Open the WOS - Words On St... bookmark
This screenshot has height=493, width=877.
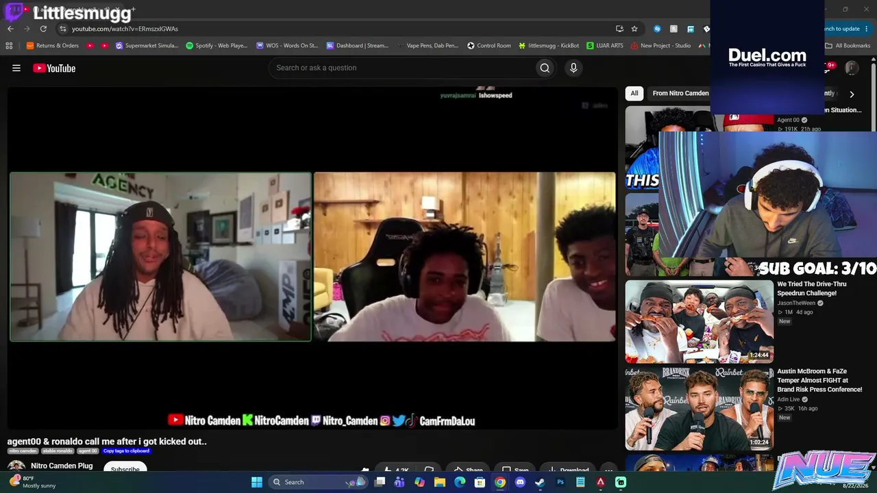tap(287, 46)
